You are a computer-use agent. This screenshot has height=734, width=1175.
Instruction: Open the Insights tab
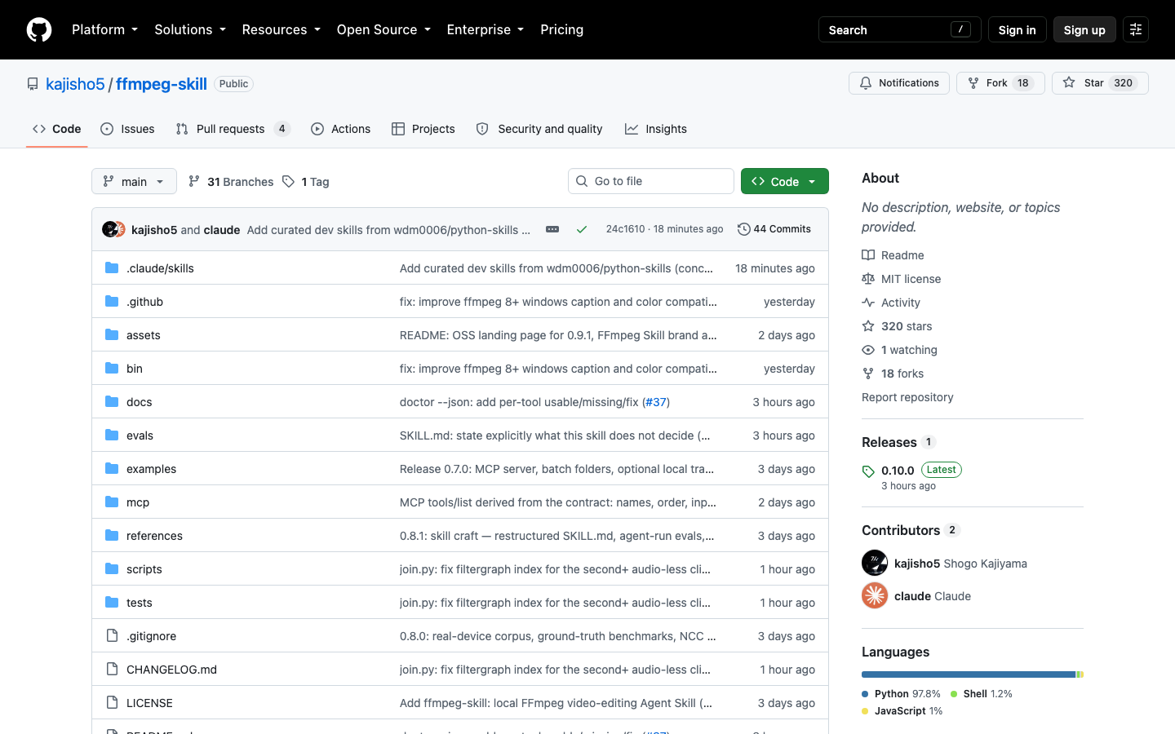pyautogui.click(x=656, y=129)
